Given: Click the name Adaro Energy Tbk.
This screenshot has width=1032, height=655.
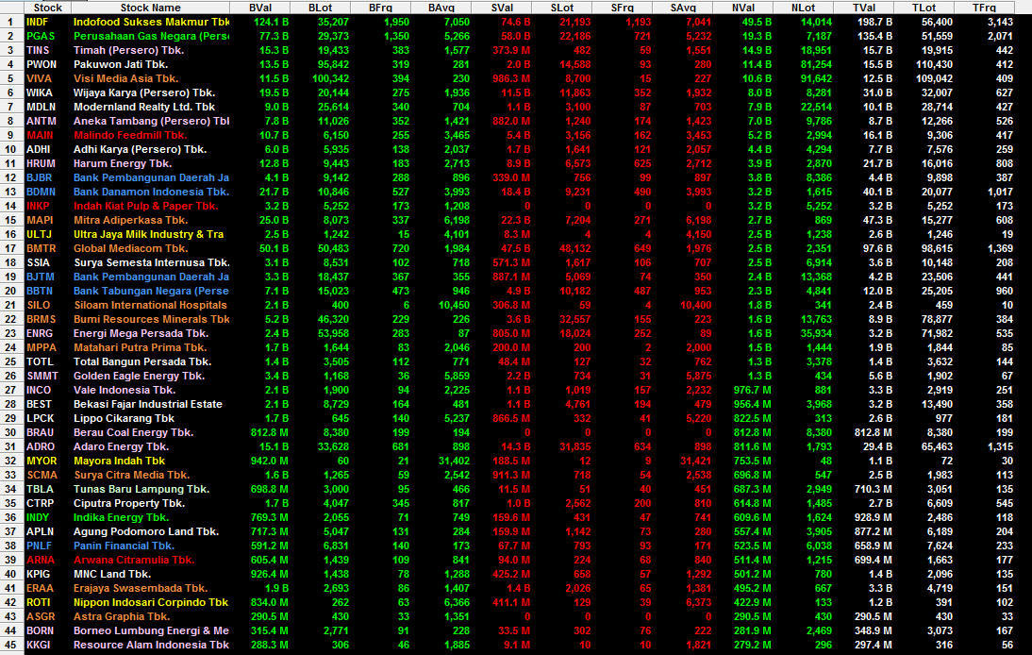Looking at the screenshot, I should [x=121, y=446].
